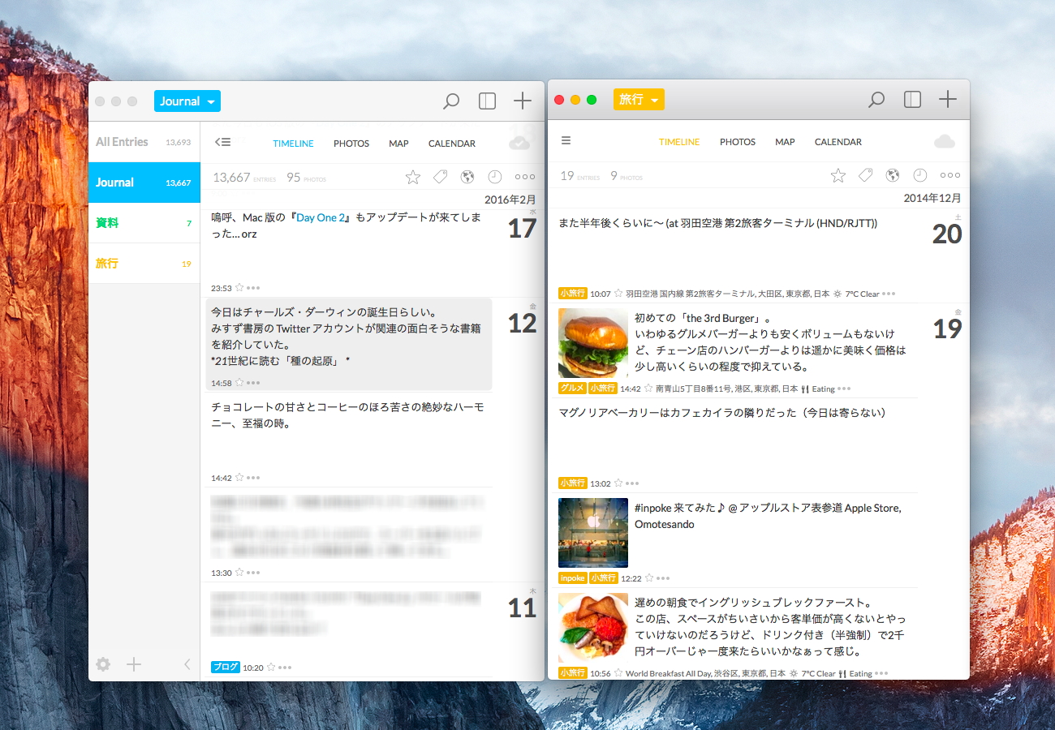Viewport: 1055px width, 730px height.
Task: Create new entry with plus in Journal window
Action: 523,101
